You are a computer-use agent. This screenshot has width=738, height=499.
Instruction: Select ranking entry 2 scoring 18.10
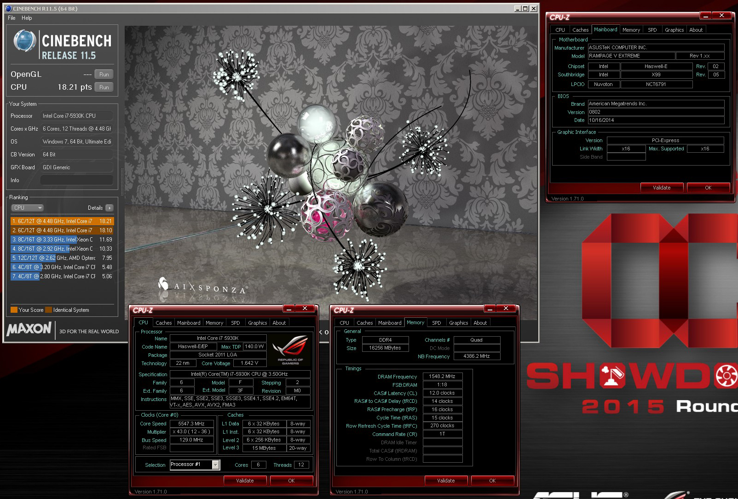click(x=62, y=230)
